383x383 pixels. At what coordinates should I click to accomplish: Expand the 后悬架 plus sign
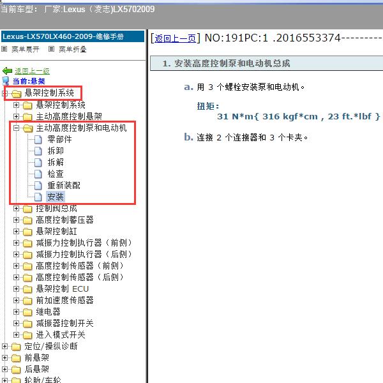pos(4,369)
